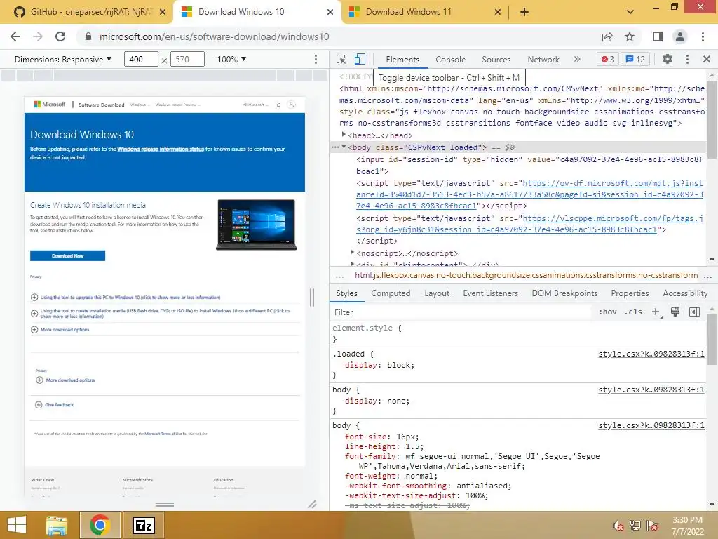
Task: Open the Windows Start button
Action: [17, 525]
